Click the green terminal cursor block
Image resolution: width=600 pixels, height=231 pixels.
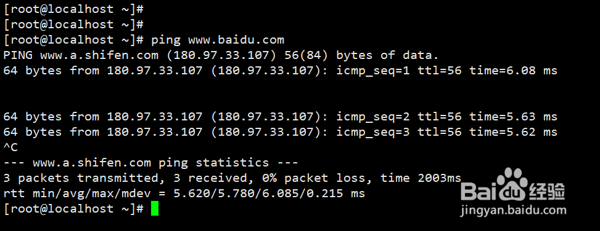pos(155,208)
